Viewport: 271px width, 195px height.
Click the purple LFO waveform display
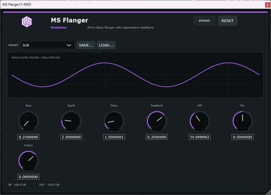point(135,75)
